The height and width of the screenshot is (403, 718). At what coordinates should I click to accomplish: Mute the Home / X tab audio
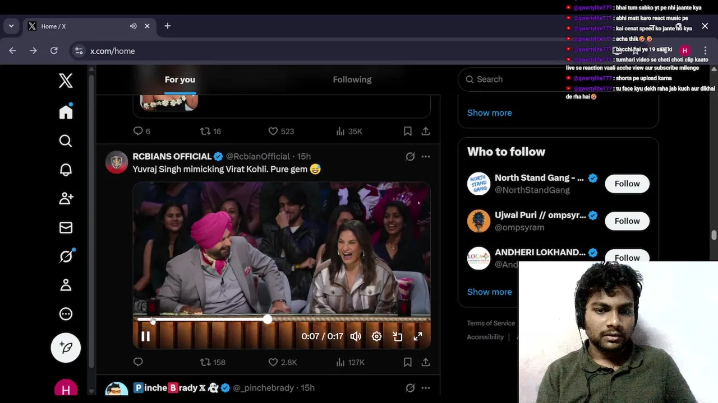click(x=134, y=26)
